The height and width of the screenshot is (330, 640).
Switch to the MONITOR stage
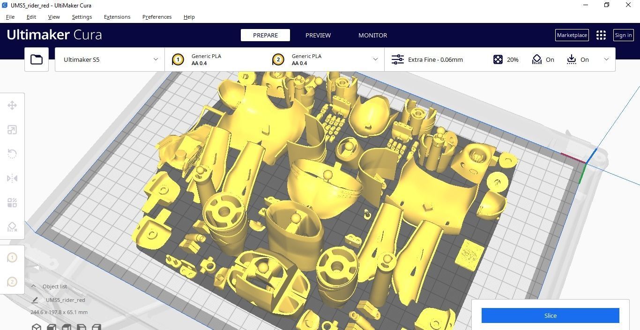(373, 35)
